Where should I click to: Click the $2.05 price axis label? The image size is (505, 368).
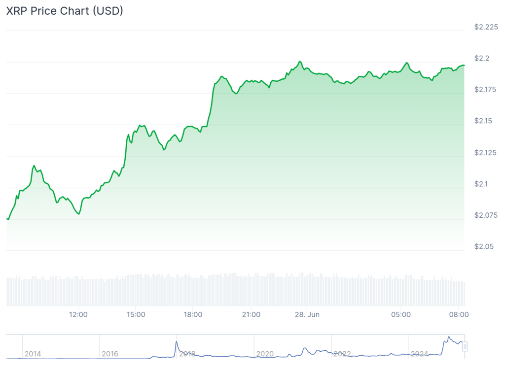coord(484,246)
